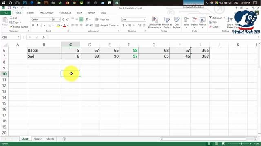The width and height of the screenshot is (261, 146).
Task: Switch to the VIEW ribbon tab
Action: point(103,13)
